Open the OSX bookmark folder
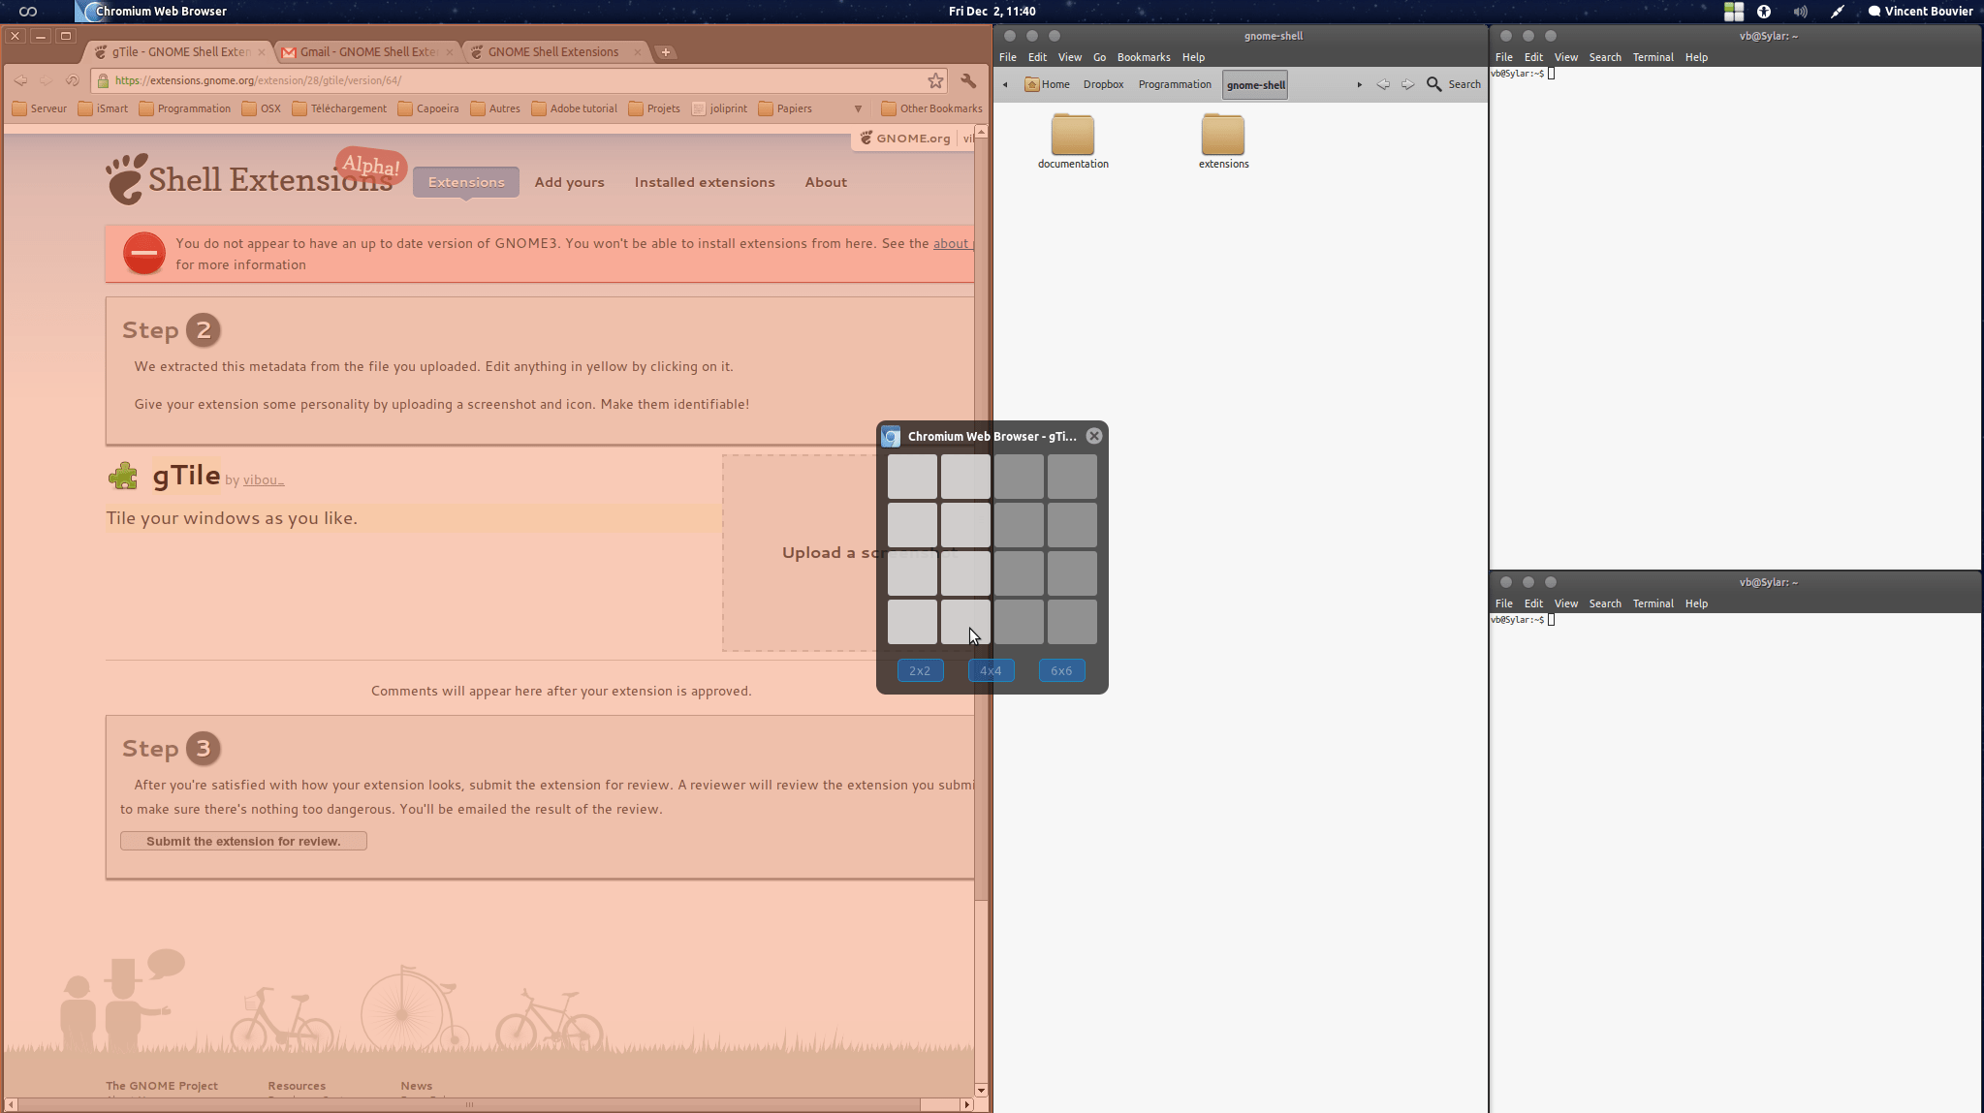1984x1113 pixels. (x=262, y=108)
